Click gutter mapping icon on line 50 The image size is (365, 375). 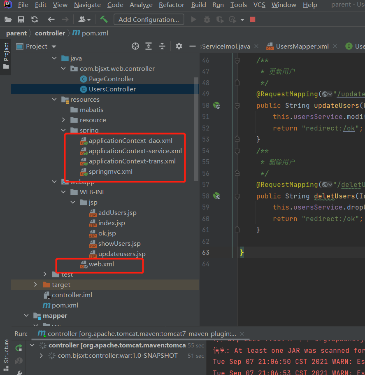click(x=216, y=105)
